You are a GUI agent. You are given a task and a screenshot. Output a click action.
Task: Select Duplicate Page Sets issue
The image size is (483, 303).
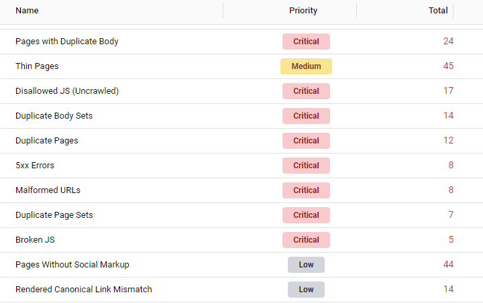pos(54,215)
